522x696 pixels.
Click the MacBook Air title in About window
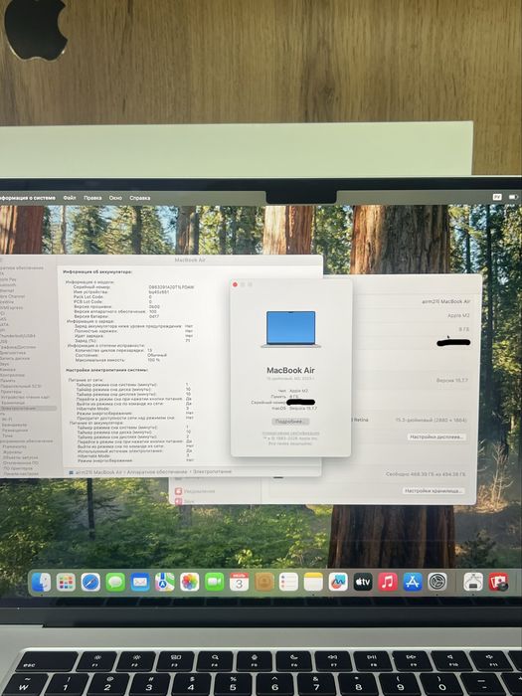pyautogui.click(x=290, y=370)
